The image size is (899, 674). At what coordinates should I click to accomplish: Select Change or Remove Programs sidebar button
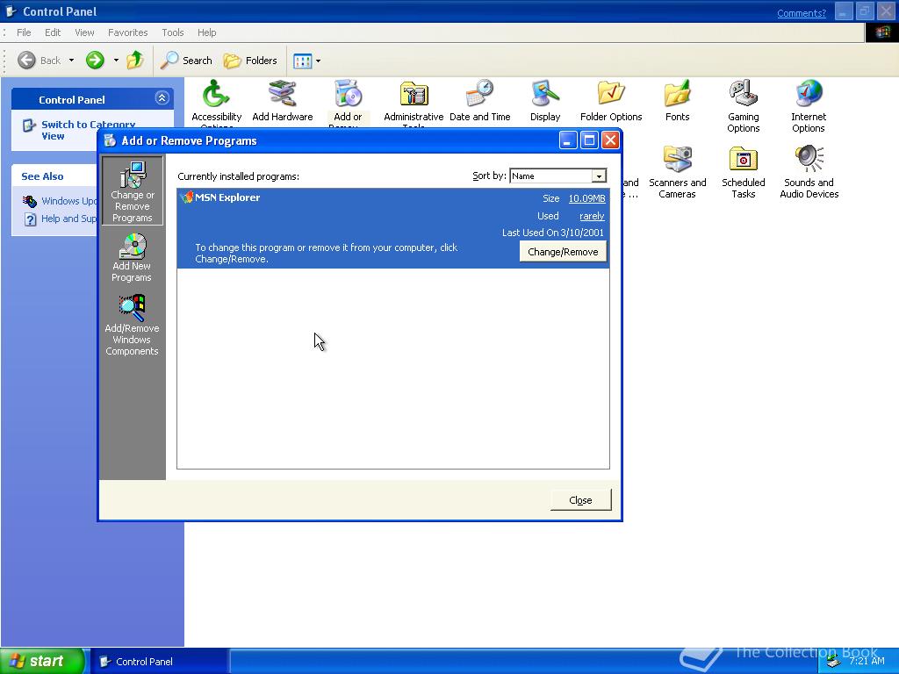[x=133, y=191]
